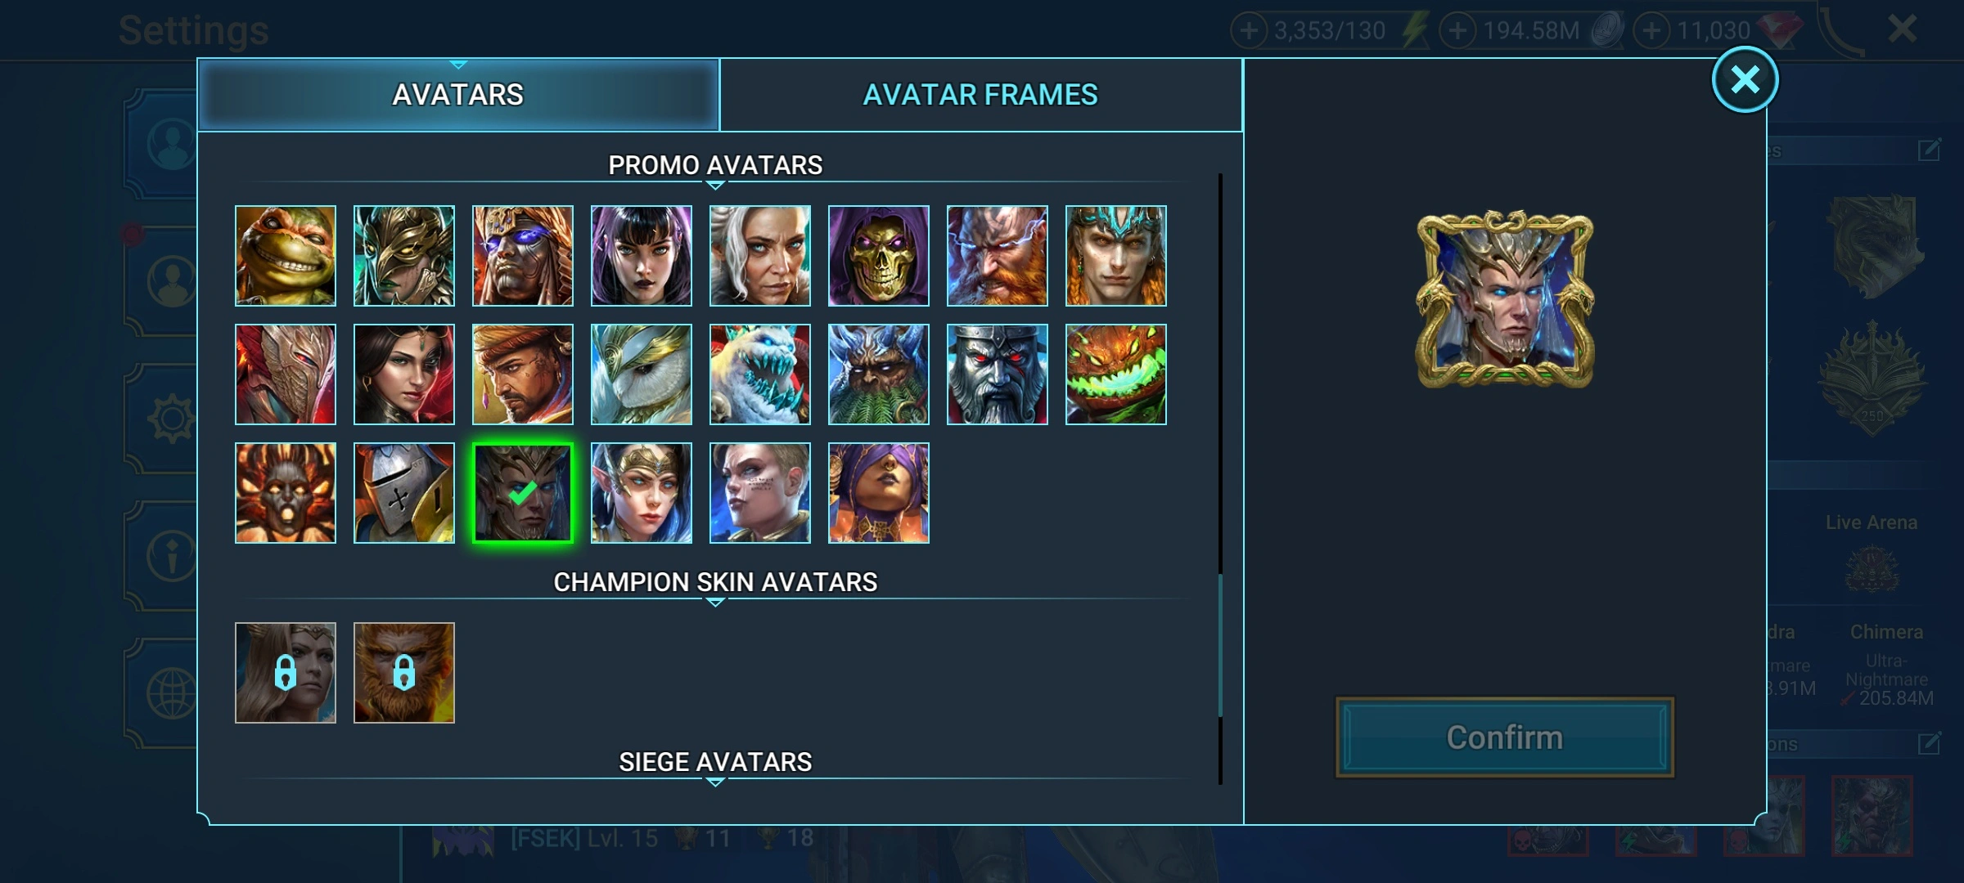Collapse the Promo Avatars section arrow
Viewport: 1964px width, 883px height.
pos(715,186)
